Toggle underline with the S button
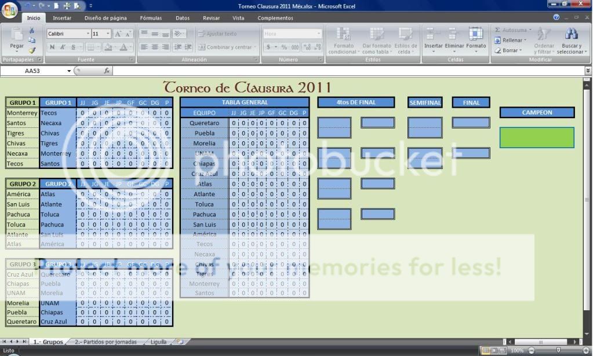The image size is (593, 356). pos(72,46)
